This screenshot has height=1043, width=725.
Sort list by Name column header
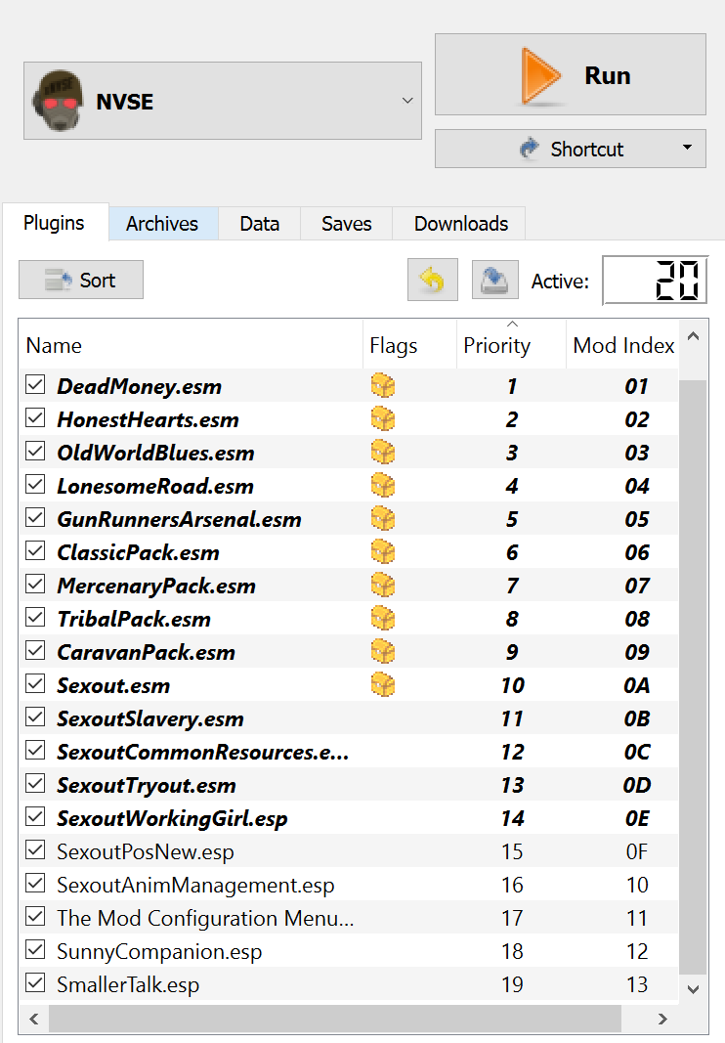[x=191, y=345]
